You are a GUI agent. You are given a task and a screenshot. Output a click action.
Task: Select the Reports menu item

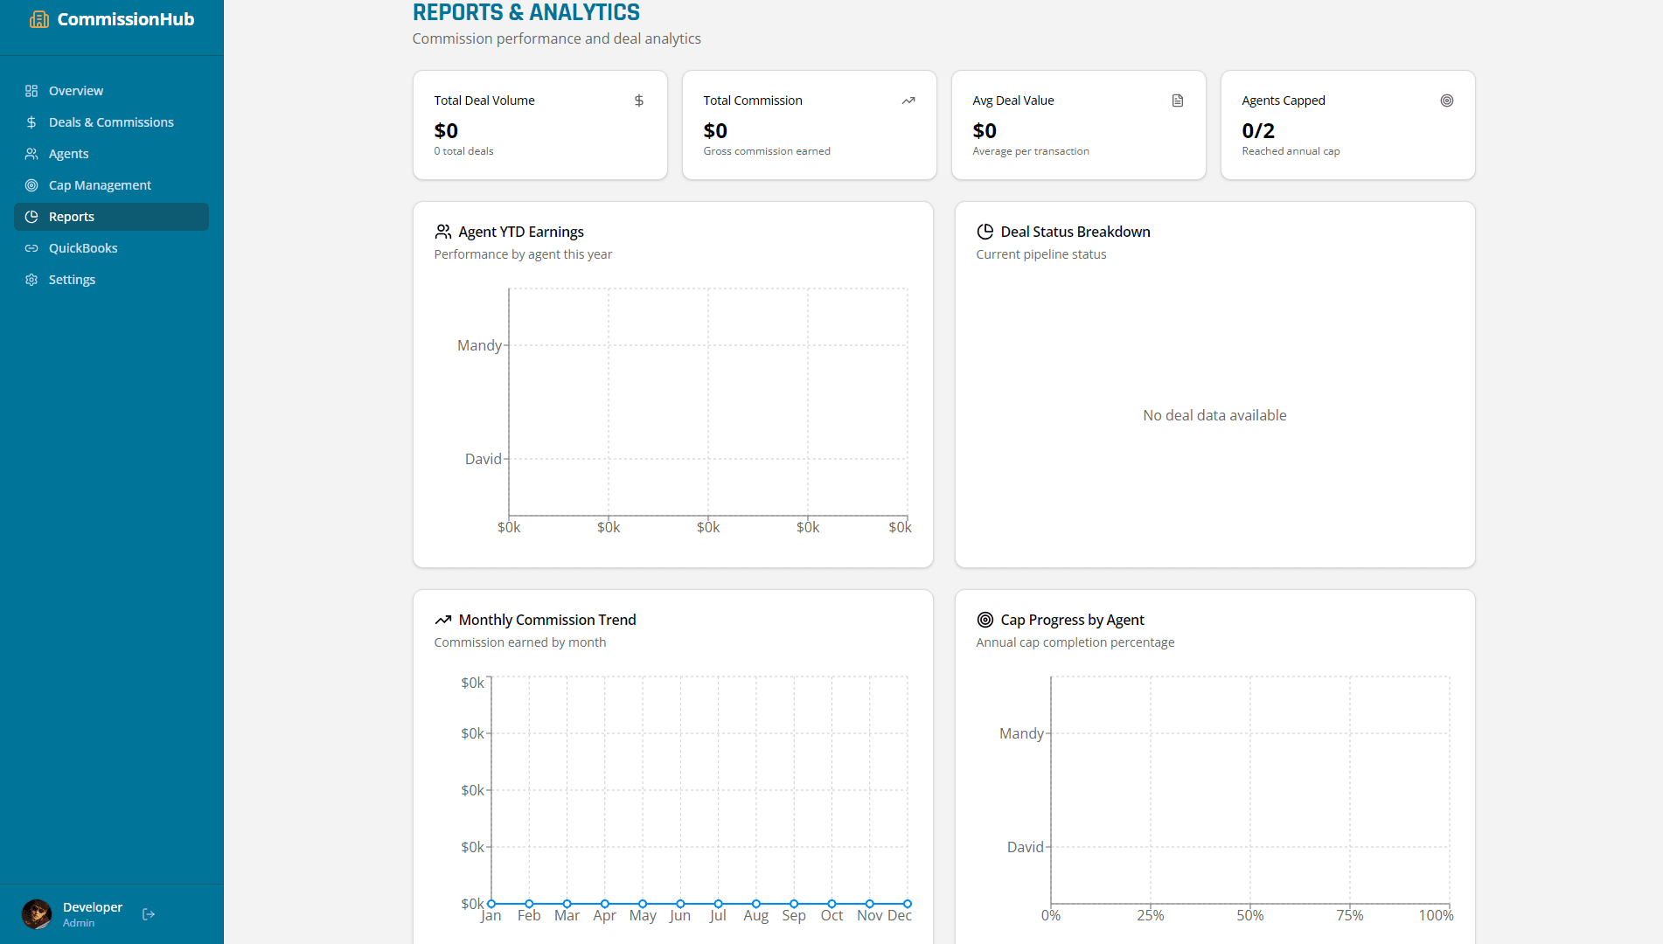[111, 217]
